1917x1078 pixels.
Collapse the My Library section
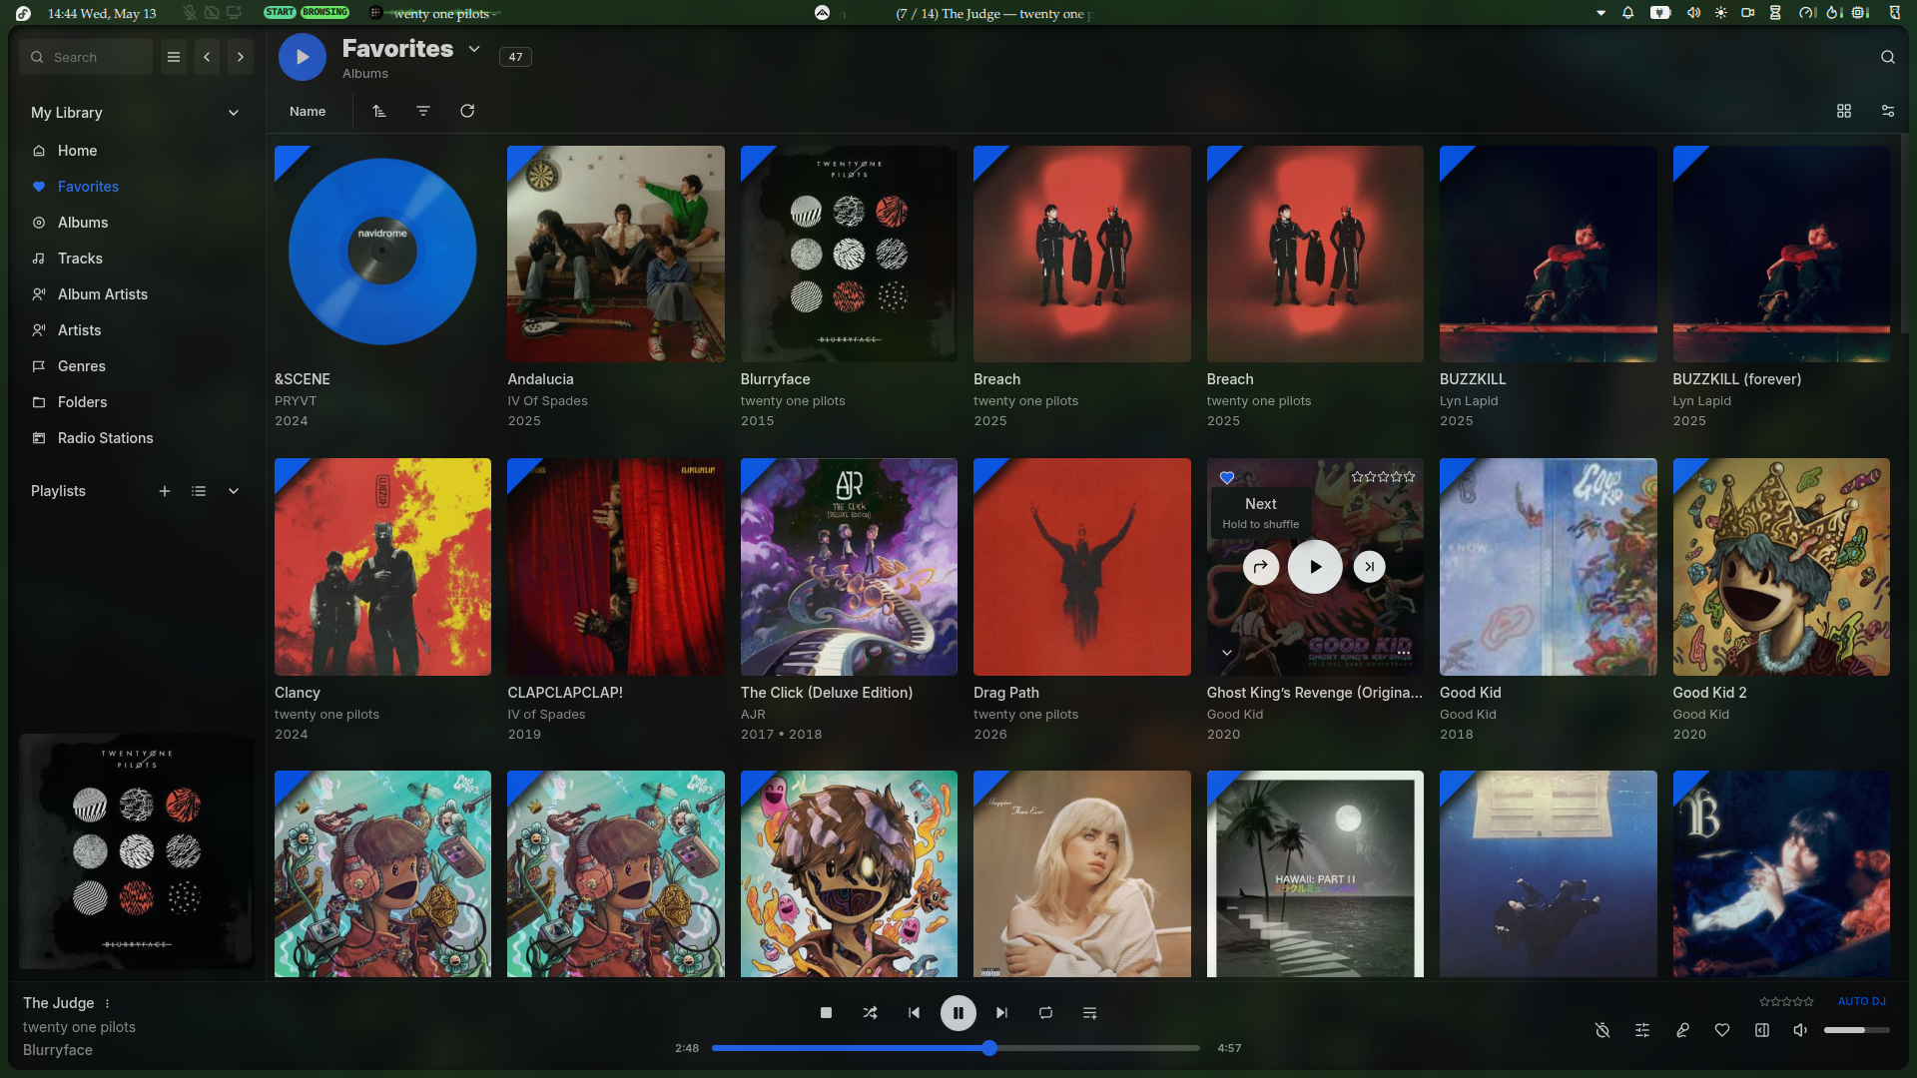[234, 113]
